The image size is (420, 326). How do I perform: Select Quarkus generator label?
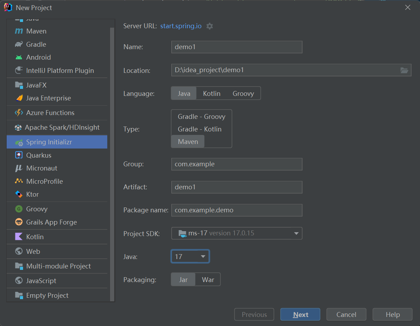39,155
